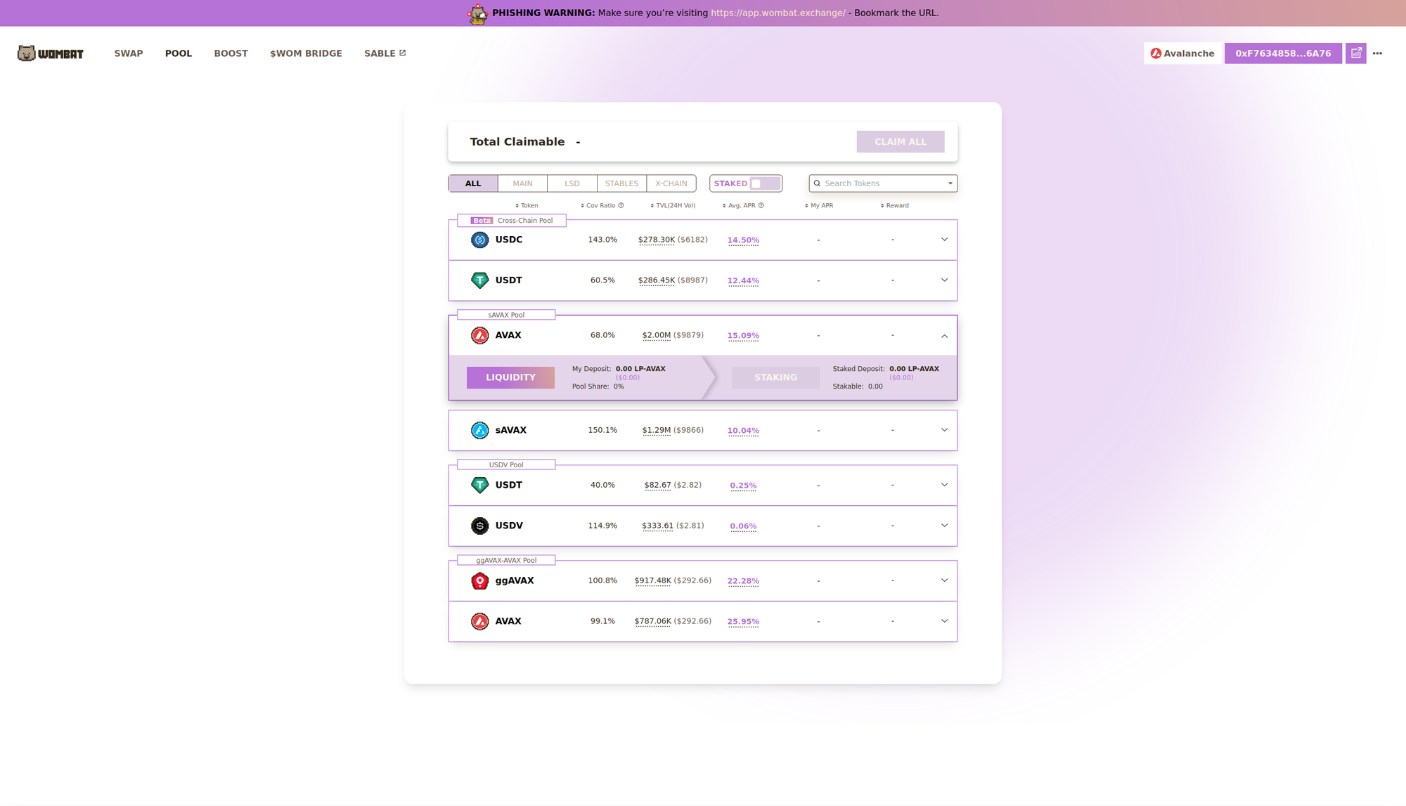Click the search magnifier icon

pyautogui.click(x=817, y=183)
